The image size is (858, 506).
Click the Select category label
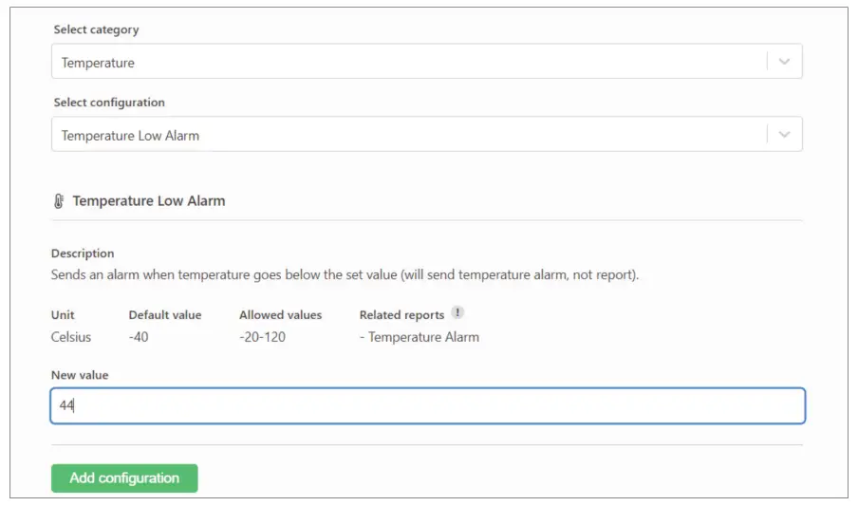pyautogui.click(x=96, y=29)
